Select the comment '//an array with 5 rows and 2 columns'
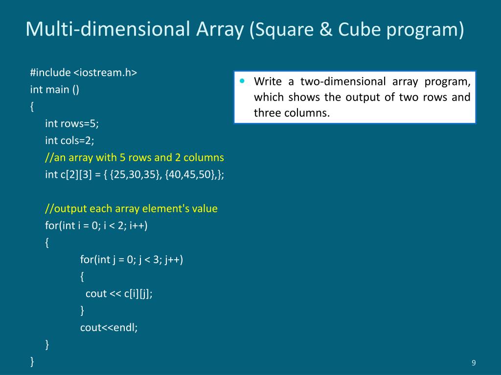The image size is (501, 375). click(135, 158)
